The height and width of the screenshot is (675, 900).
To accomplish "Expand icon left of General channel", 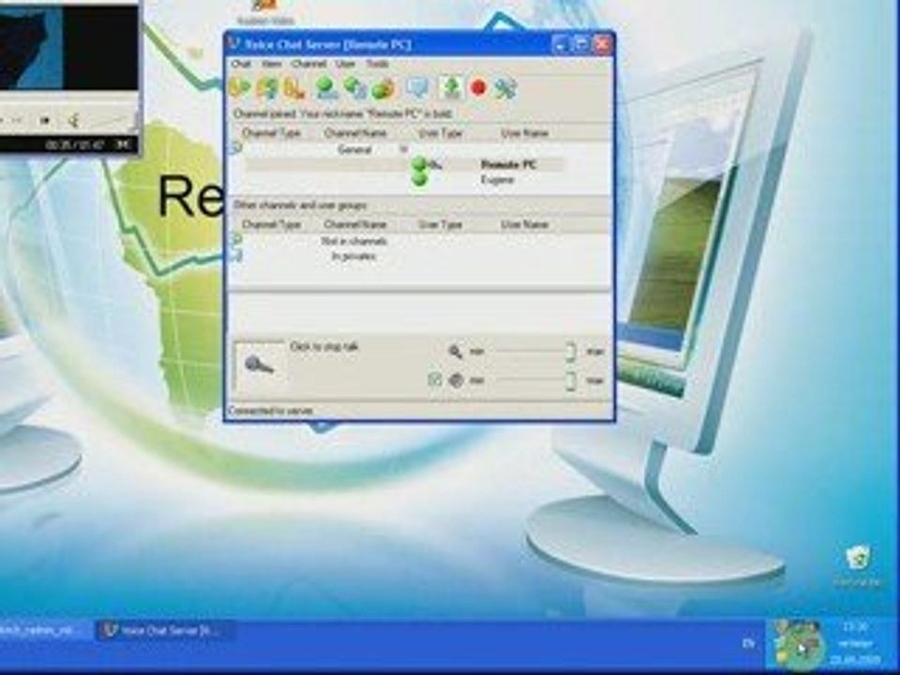I will 236,148.
